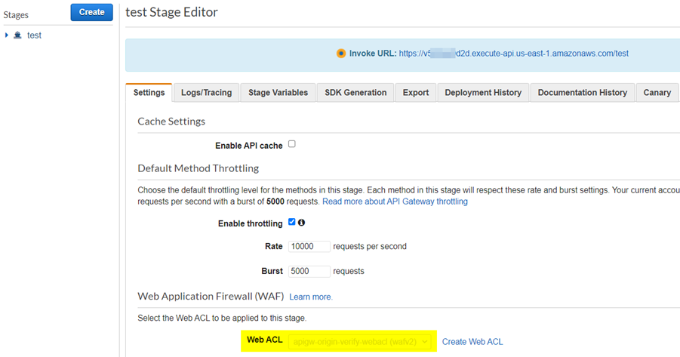Click the Default Method Throttling heading
680x357 pixels.
click(198, 168)
